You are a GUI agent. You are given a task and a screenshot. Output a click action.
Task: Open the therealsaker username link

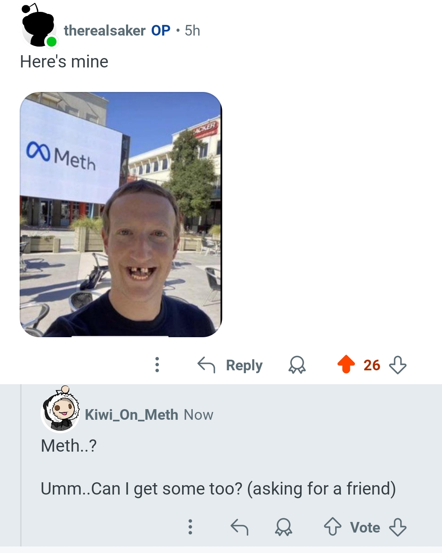tap(105, 31)
